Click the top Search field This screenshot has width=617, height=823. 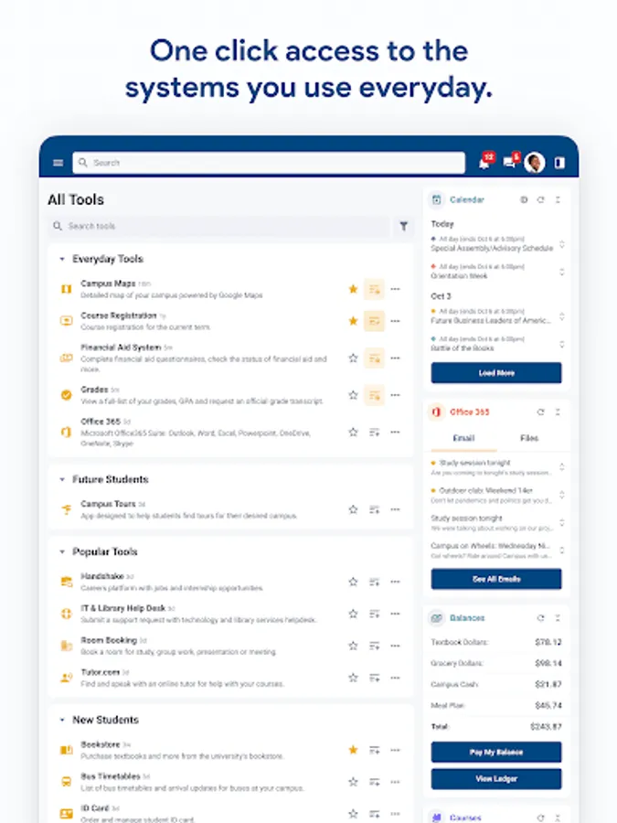[269, 163]
